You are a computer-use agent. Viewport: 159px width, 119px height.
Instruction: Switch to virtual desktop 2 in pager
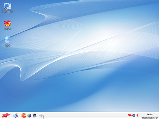pyautogui.click(x=41, y=117)
